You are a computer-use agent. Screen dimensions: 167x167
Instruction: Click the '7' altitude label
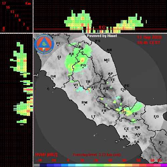24,24
